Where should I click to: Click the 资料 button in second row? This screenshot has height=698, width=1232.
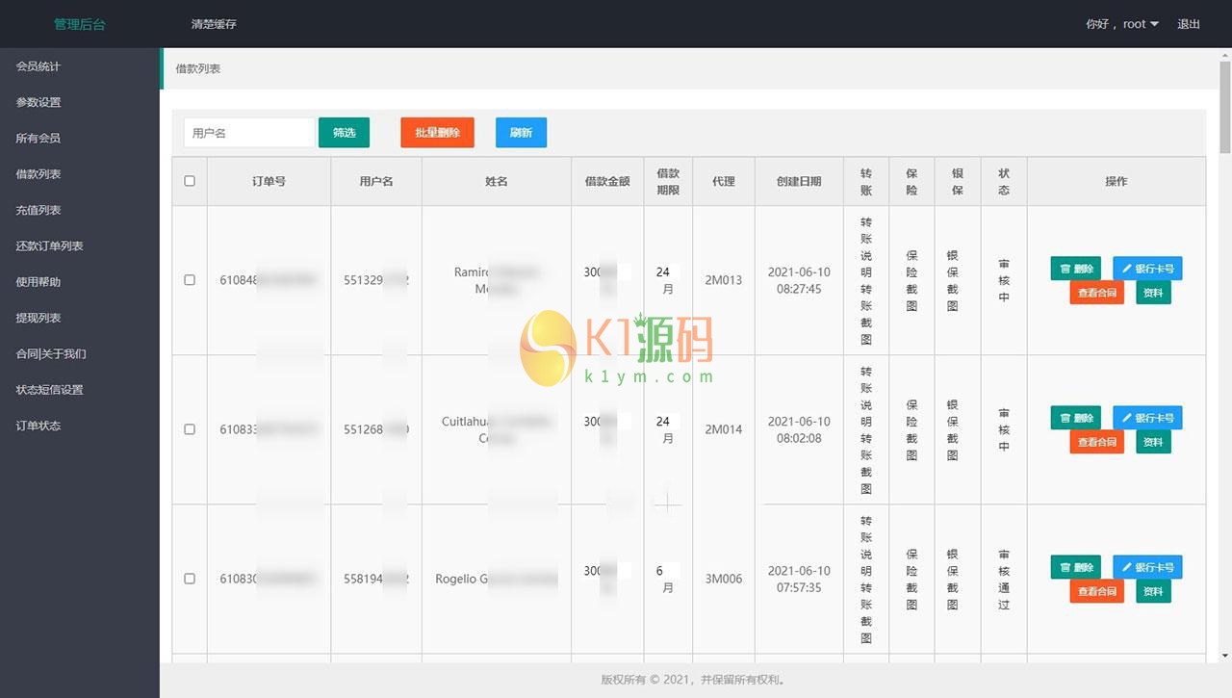pos(1152,442)
